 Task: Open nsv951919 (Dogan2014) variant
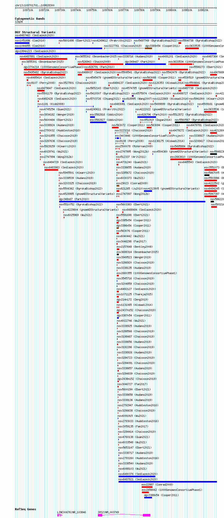pos(156,120)
